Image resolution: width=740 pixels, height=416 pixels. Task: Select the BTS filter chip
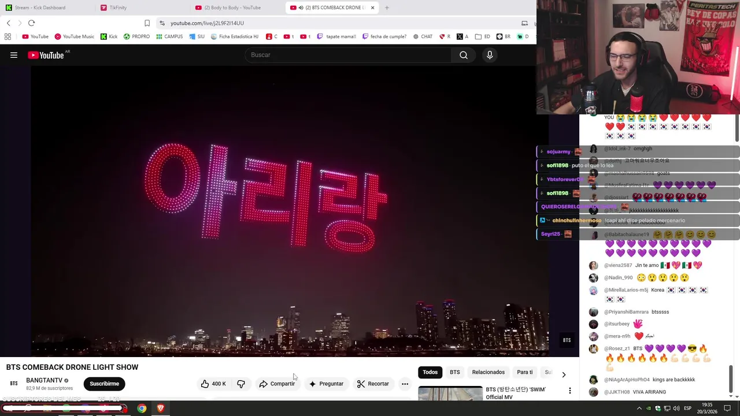coord(455,372)
